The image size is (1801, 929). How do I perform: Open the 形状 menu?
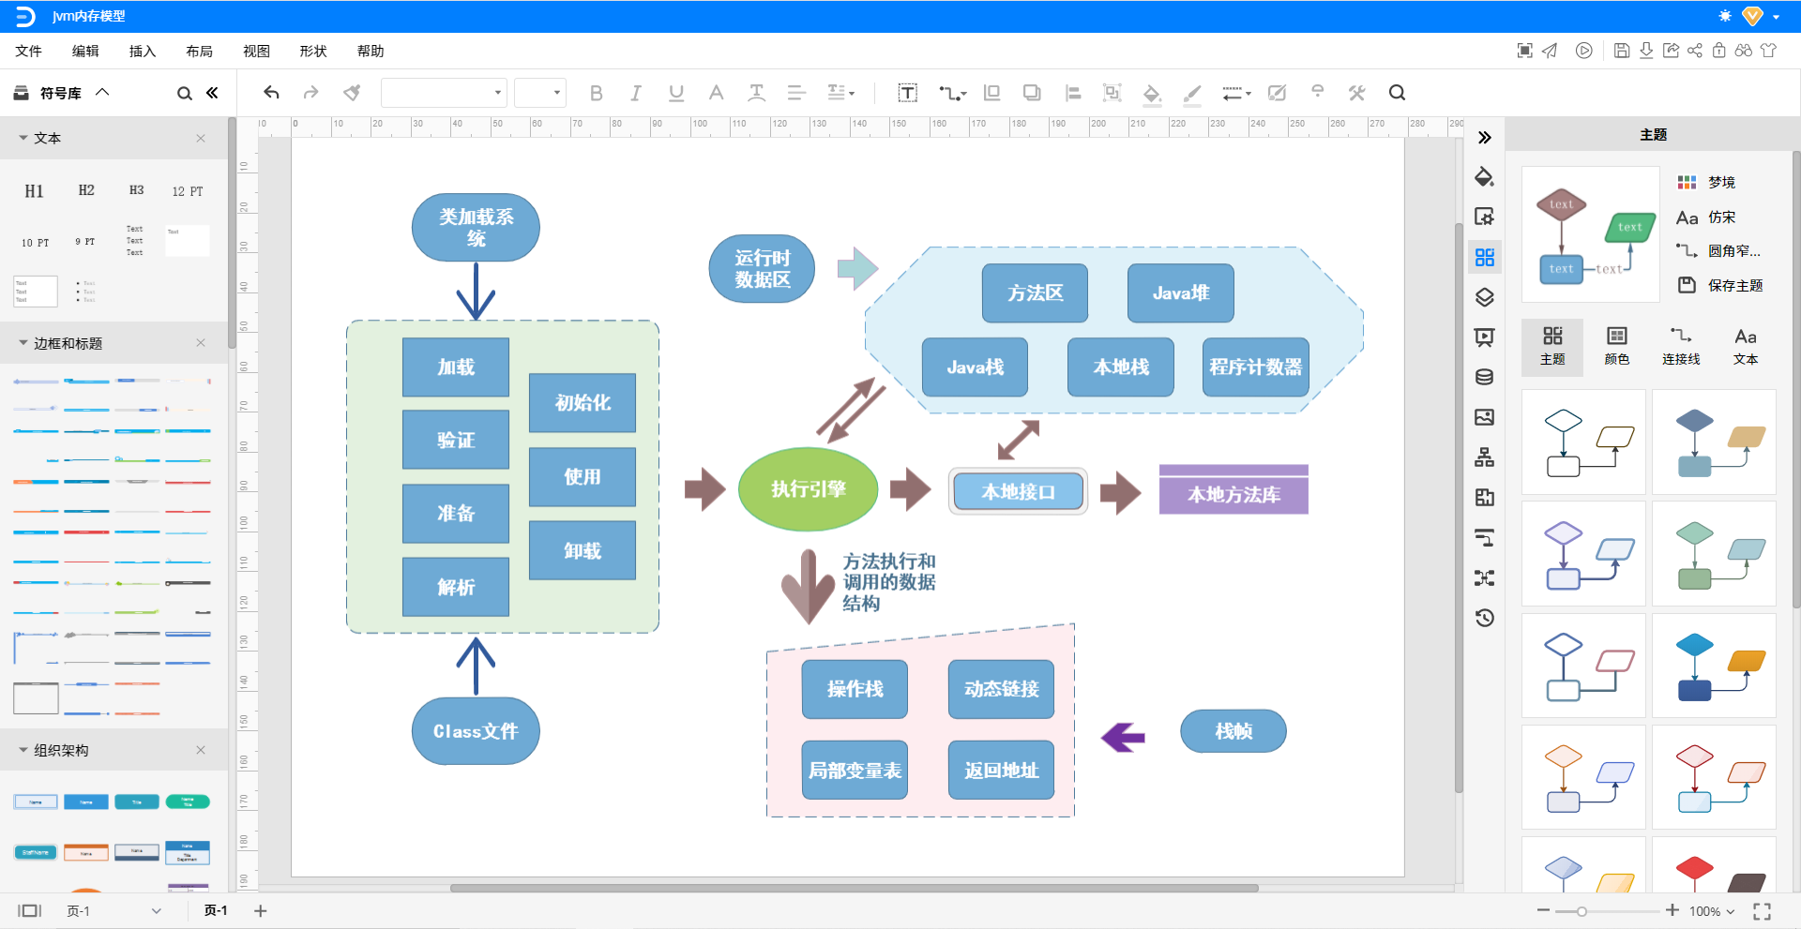click(x=313, y=51)
